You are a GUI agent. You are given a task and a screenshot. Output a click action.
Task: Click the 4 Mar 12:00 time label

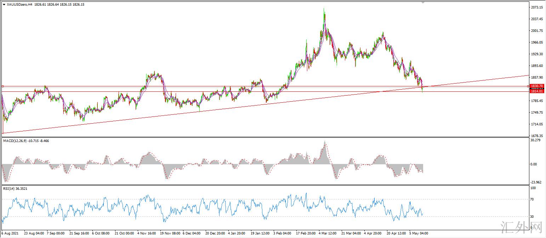coord(328,233)
